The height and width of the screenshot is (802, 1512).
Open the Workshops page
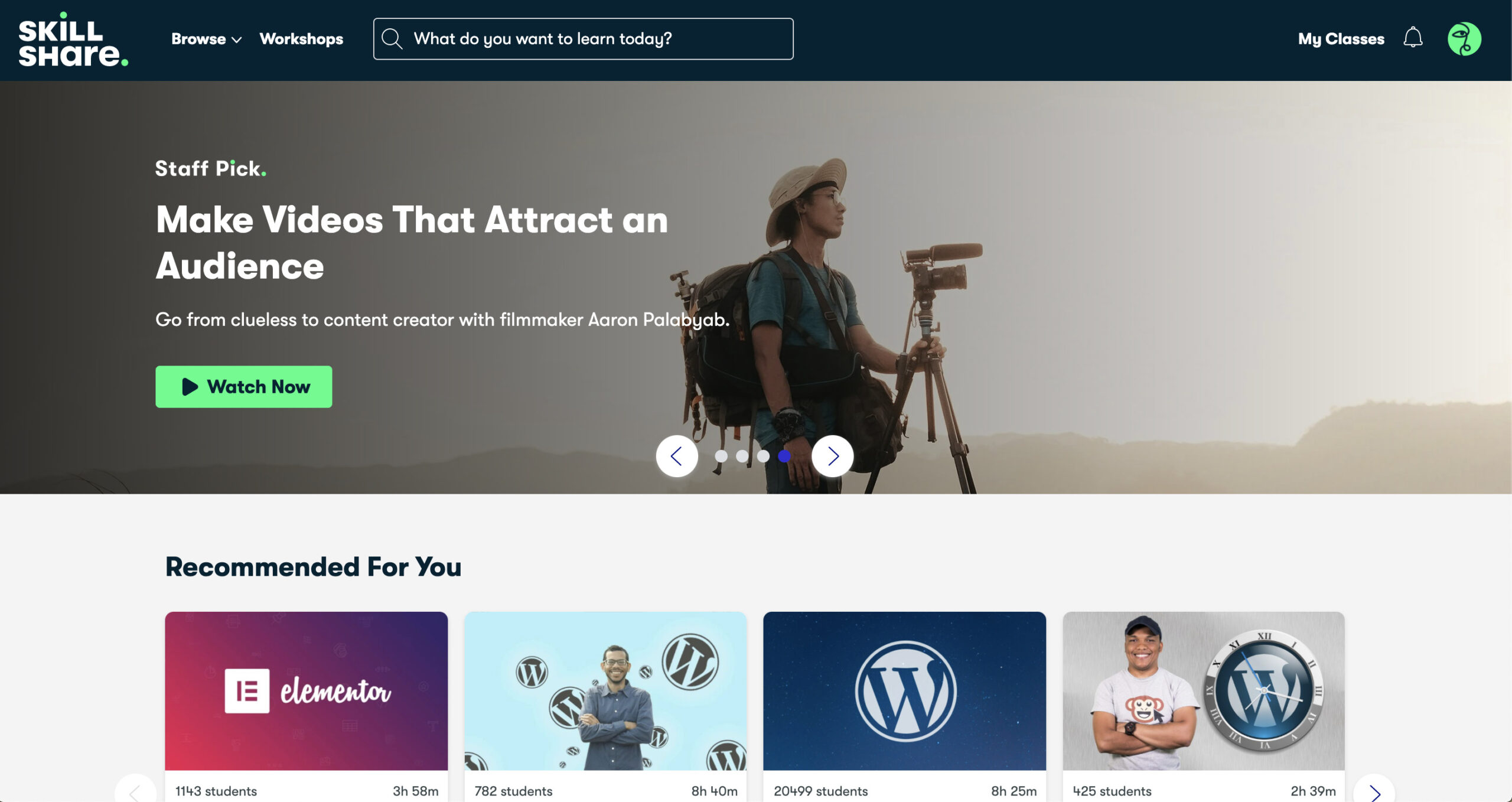[x=301, y=39]
